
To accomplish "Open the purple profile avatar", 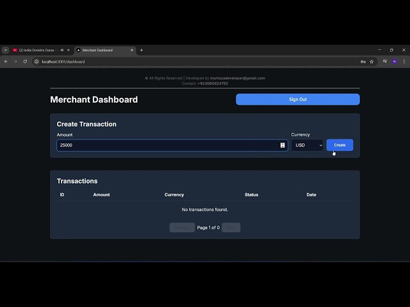I will pos(395,61).
